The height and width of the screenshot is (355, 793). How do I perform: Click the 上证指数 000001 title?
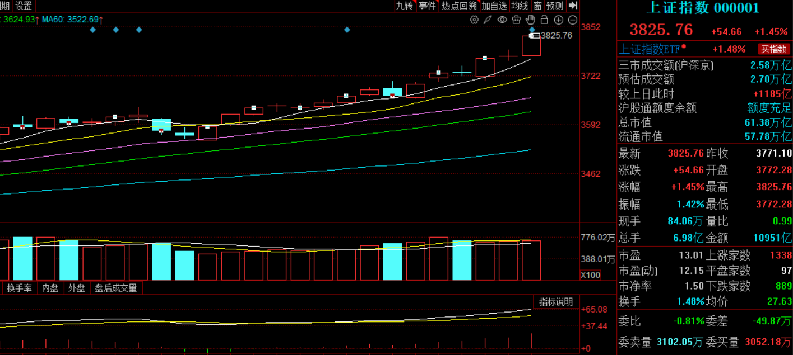[x=703, y=8]
